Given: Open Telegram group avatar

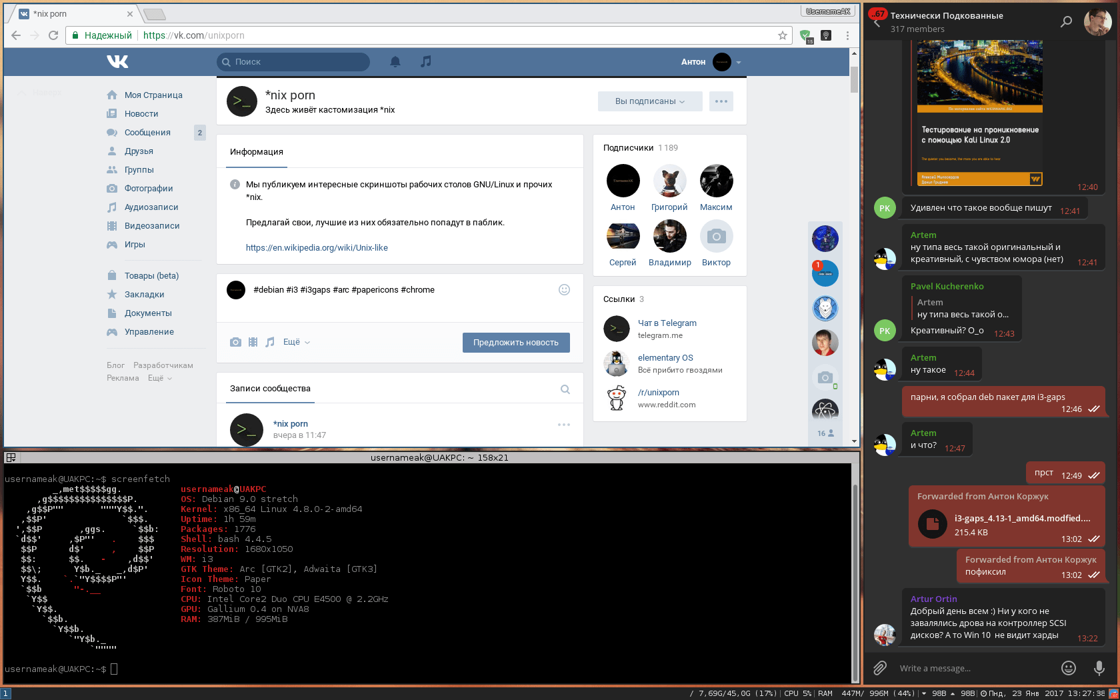Looking at the screenshot, I should [x=1097, y=22].
